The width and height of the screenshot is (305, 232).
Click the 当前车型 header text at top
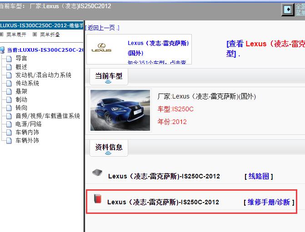pyautogui.click(x=55, y=6)
